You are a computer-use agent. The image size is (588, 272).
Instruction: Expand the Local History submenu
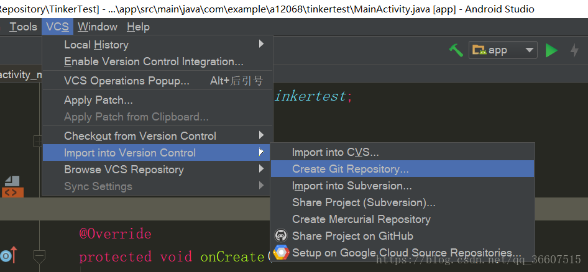point(157,45)
